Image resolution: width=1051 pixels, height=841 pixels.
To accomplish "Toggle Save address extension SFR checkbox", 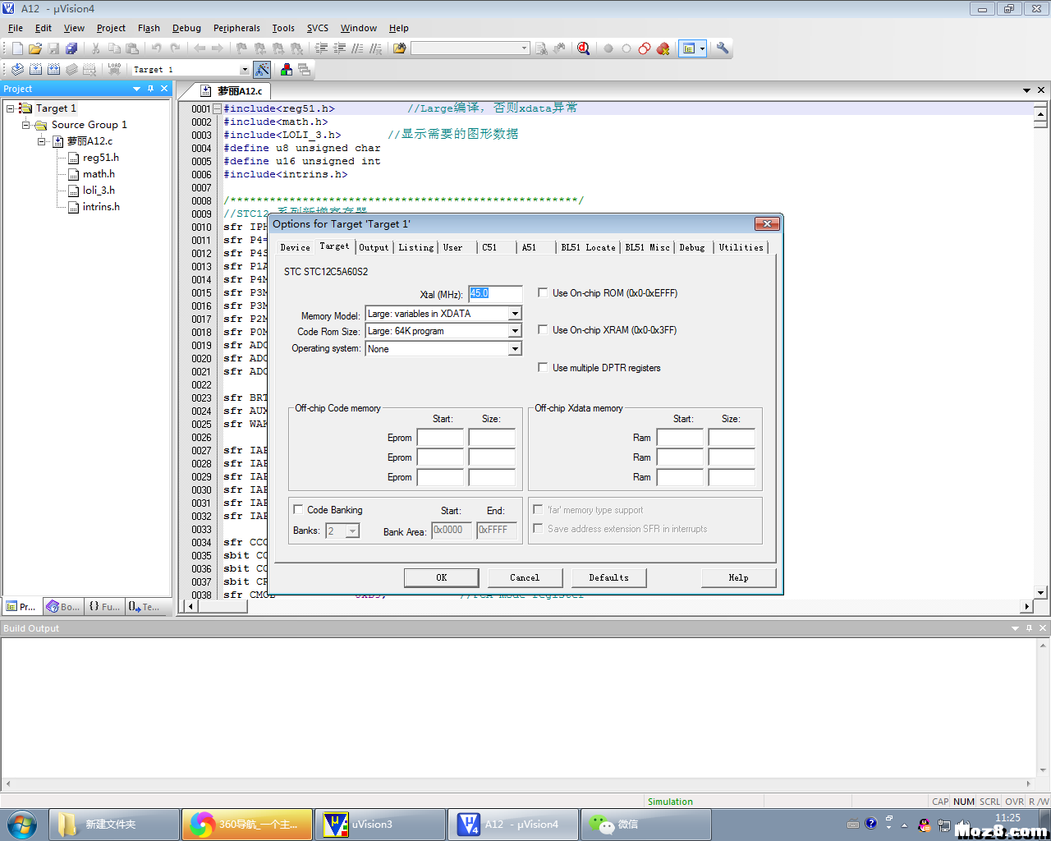I will coord(538,528).
